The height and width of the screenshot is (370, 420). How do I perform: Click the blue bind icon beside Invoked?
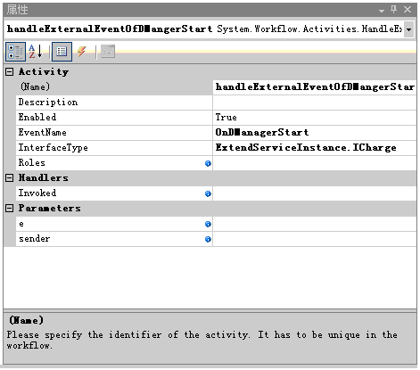click(x=208, y=193)
